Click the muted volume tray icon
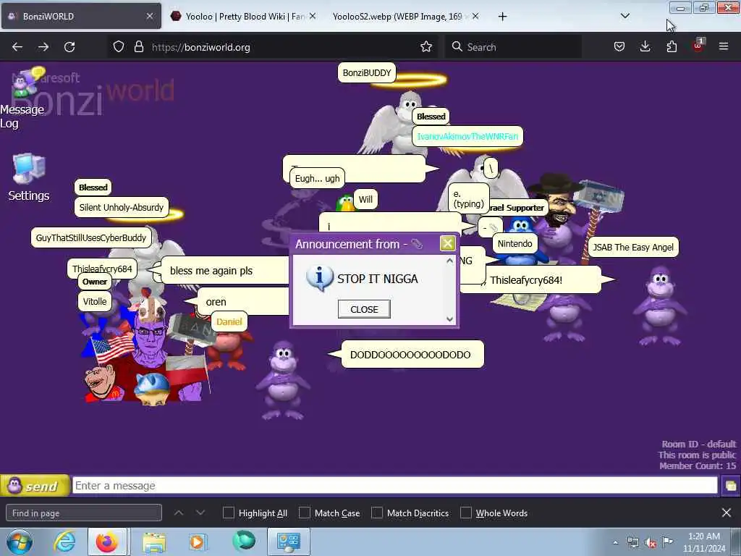741x556 pixels. point(651,542)
